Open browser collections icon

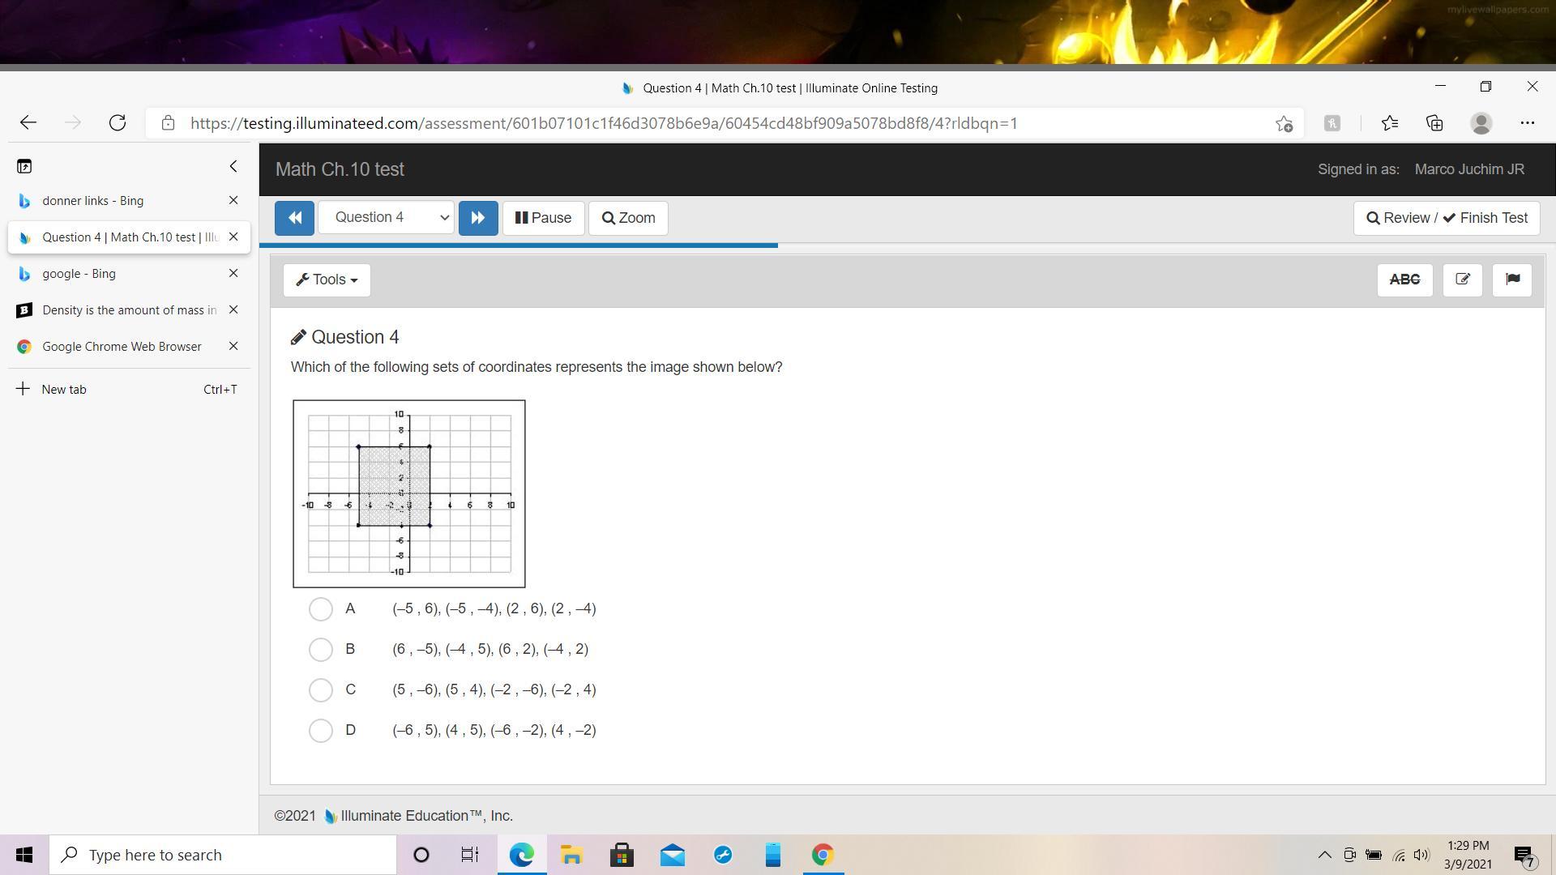(1434, 123)
